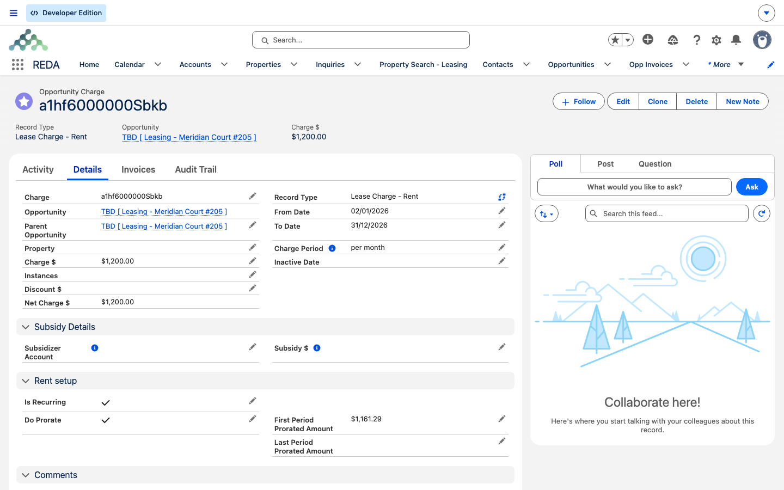Screen dimensions: 784x490
Task: Open the Setup gear icon
Action: click(716, 40)
